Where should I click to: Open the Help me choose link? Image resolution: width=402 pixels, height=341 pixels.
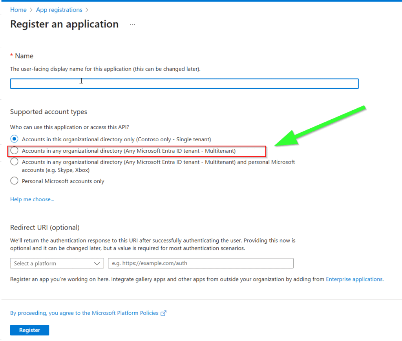(x=32, y=199)
